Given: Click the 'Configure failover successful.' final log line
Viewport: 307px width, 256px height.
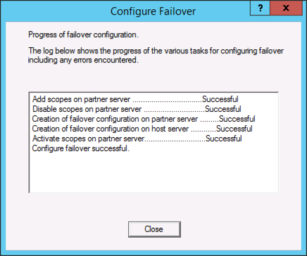Looking at the screenshot, I should coord(81,148).
